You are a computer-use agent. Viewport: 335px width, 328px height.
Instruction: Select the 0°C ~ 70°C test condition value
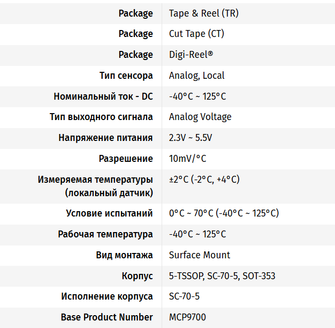pos(224,213)
